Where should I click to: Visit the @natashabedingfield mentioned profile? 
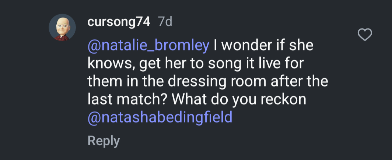point(160,117)
